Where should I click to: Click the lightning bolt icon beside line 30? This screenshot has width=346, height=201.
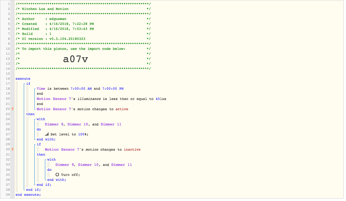click(x=13, y=149)
